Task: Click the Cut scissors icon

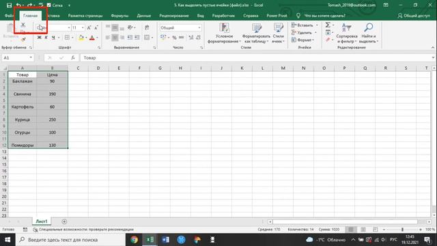Action: tap(23, 25)
